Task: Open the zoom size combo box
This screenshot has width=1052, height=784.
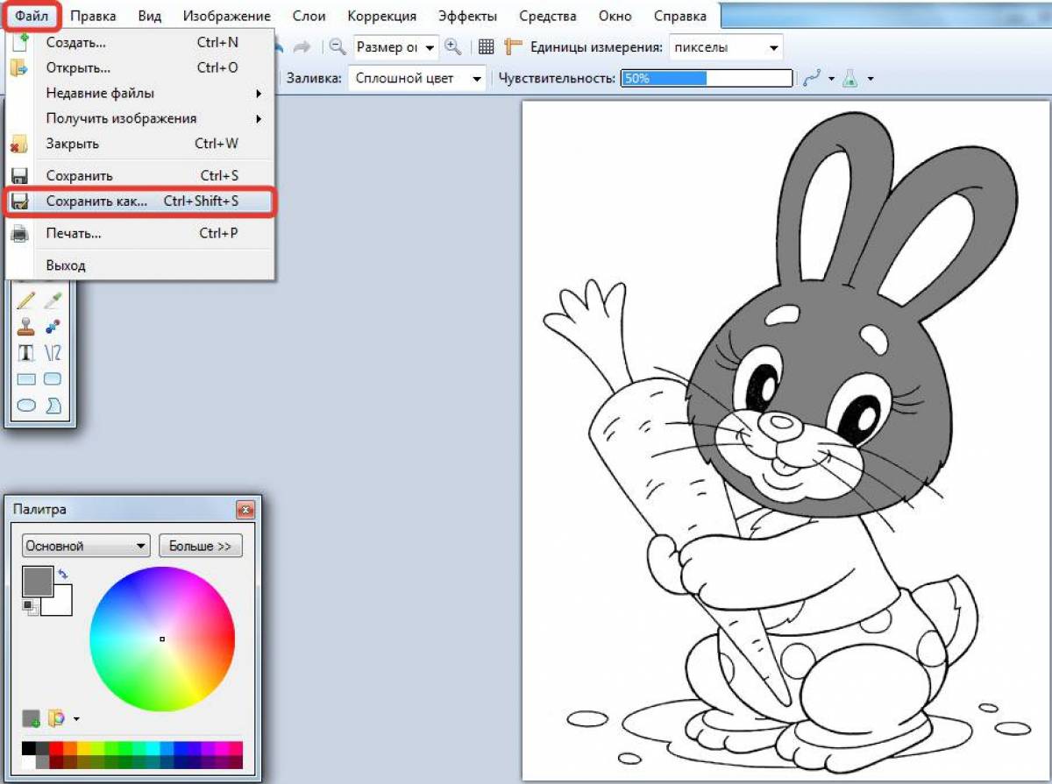Action: coord(395,47)
